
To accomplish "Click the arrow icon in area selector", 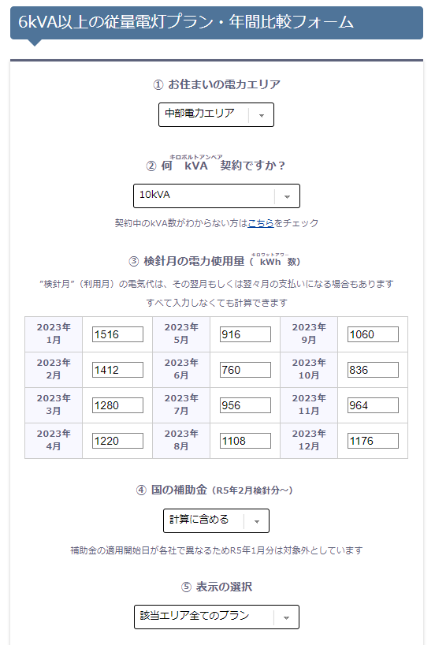I will [x=262, y=116].
